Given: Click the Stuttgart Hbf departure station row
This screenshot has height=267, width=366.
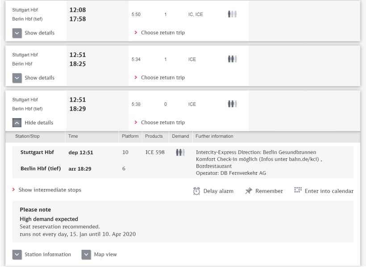Looking at the screenshot, I should (37, 152).
